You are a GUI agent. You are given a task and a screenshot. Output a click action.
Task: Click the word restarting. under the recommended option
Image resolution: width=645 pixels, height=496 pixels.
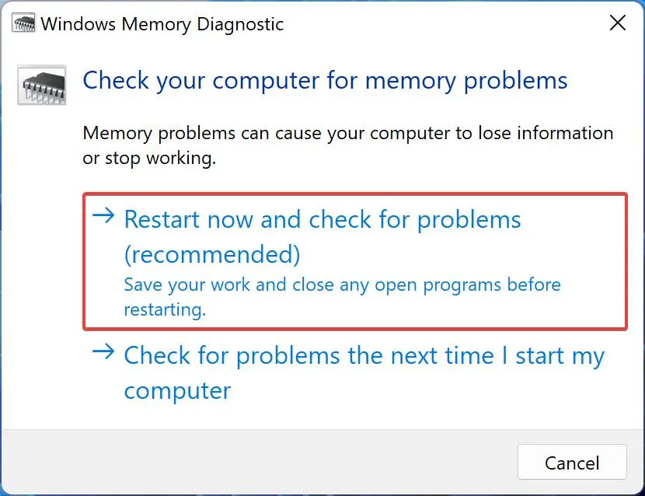pos(165,309)
